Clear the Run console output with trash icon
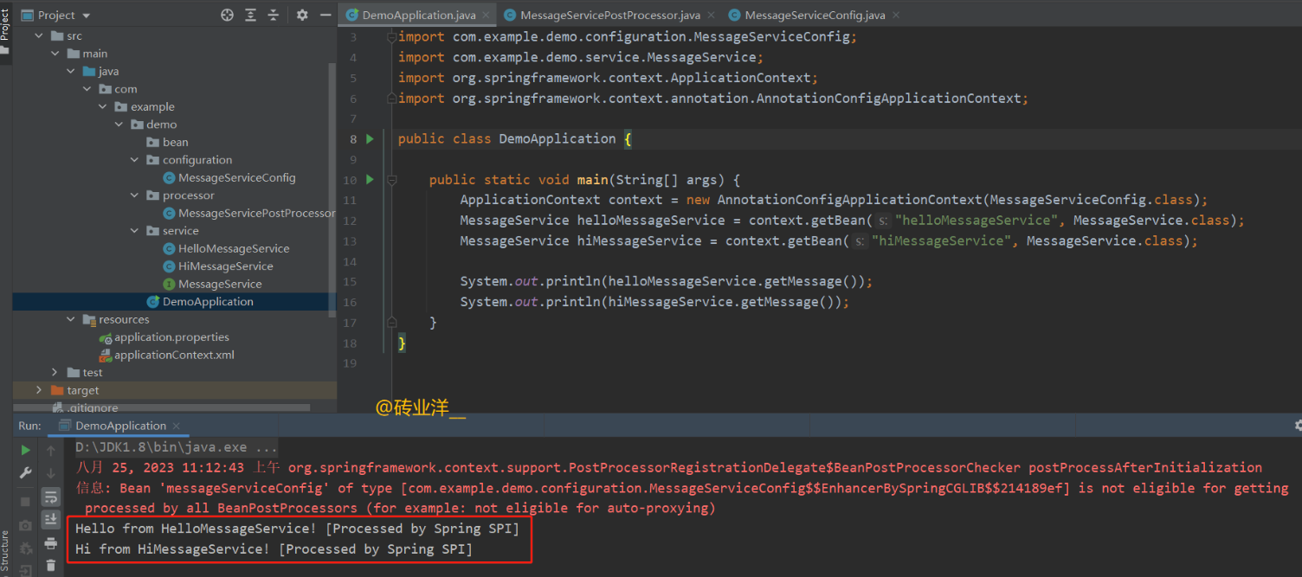Viewport: 1302px width, 577px height. (x=51, y=565)
